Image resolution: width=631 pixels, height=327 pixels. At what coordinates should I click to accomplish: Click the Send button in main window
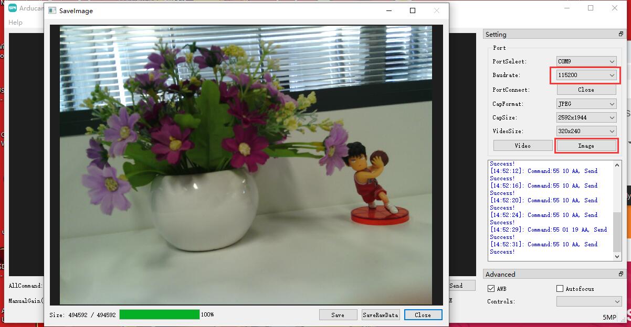coord(462,286)
